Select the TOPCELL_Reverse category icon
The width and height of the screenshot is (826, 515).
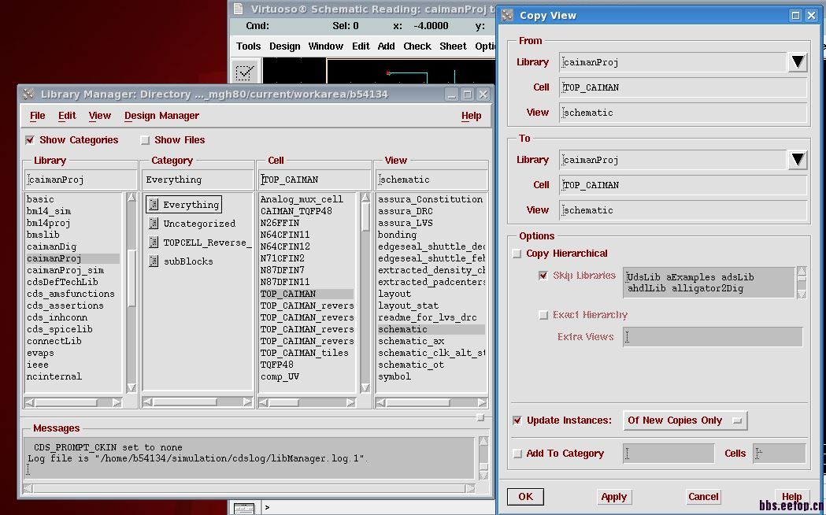[154, 243]
